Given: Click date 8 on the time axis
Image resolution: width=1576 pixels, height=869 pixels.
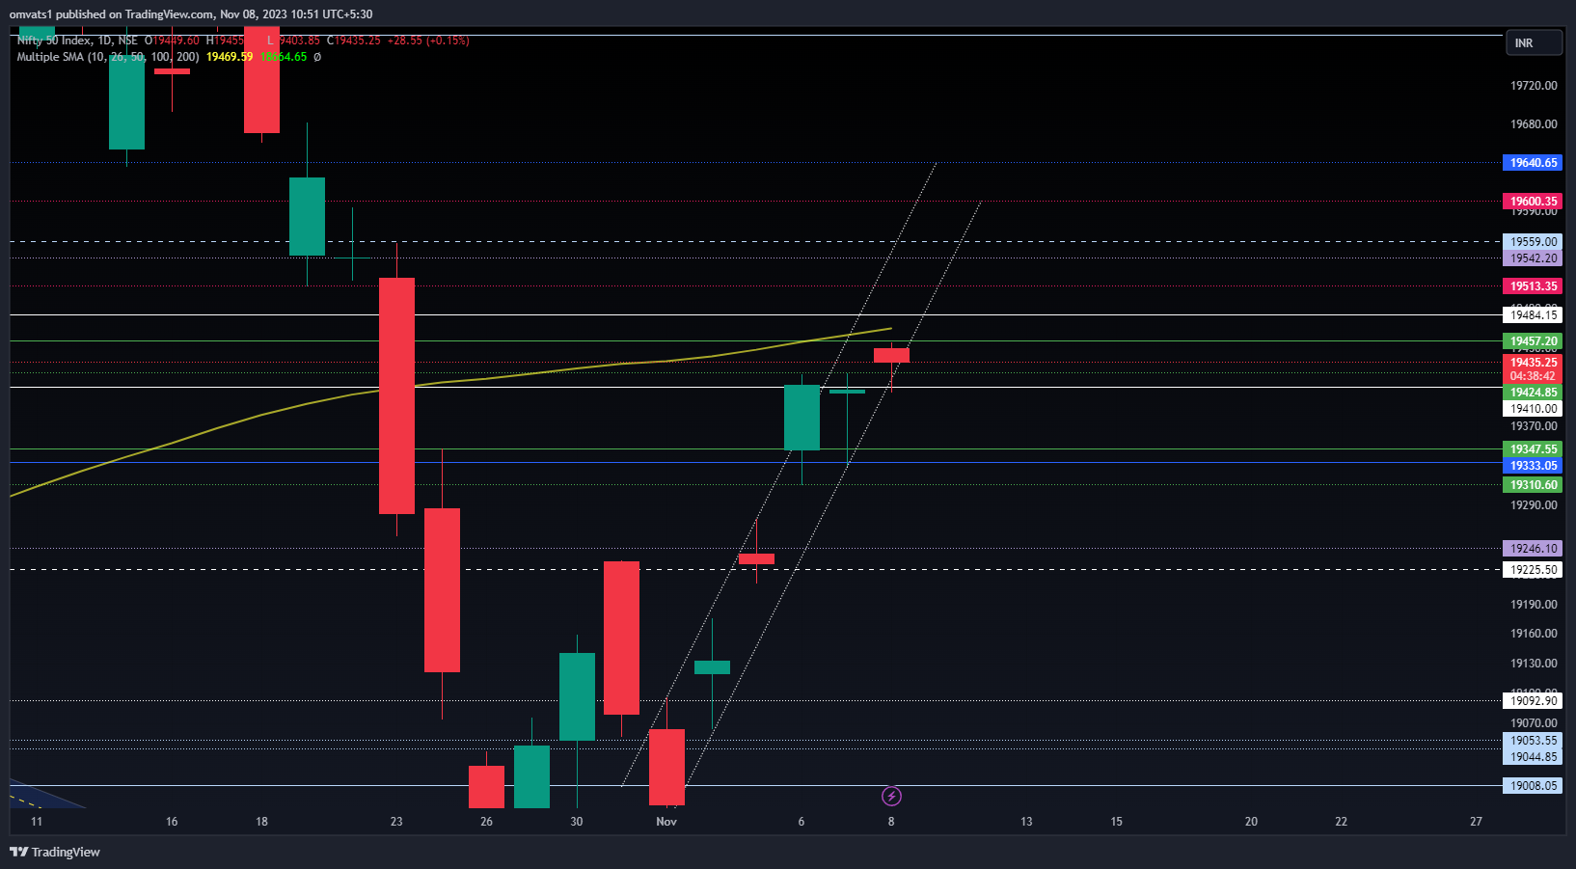Looking at the screenshot, I should pyautogui.click(x=891, y=822).
